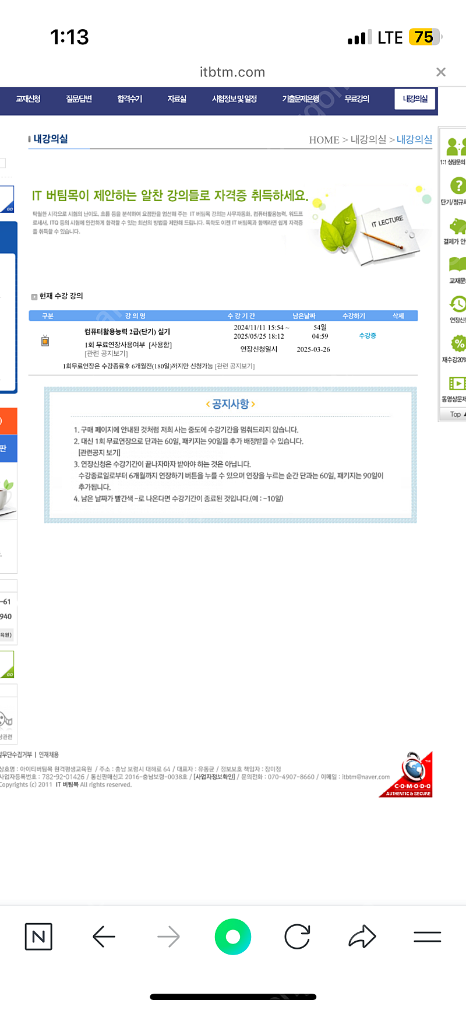Viewport: 466px width, 1010px height.
Task: Open the 질문답변 menu
Action: coord(79,99)
